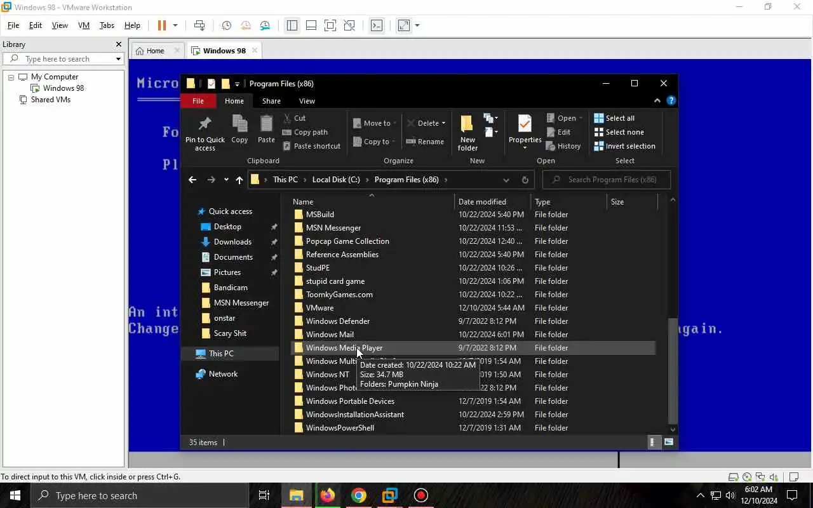Click Pin to Quick access
The height and width of the screenshot is (508, 813).
pos(205,133)
